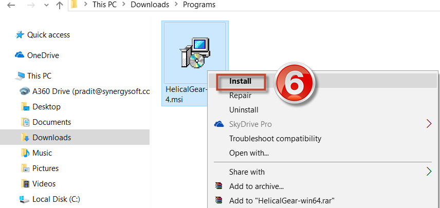
Task: Click the HelicalGear msi installer icon
Action: 195,52
